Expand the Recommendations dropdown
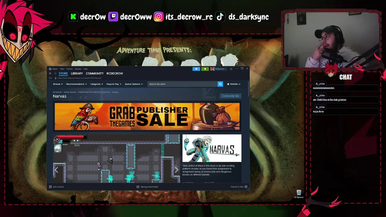The height and width of the screenshot is (217, 386). point(76,84)
